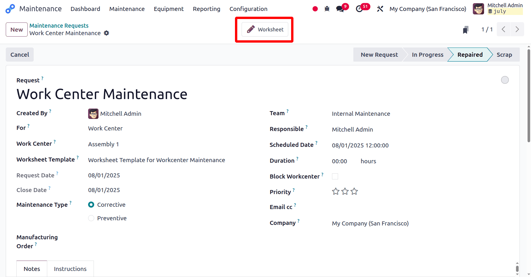Set stage to Scrap
The width and height of the screenshot is (531, 277).
pyautogui.click(x=504, y=55)
